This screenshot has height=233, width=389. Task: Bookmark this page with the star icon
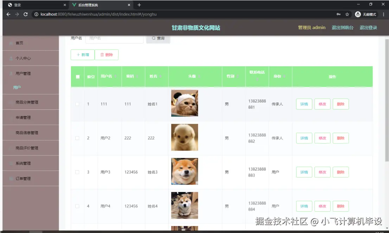(347, 14)
